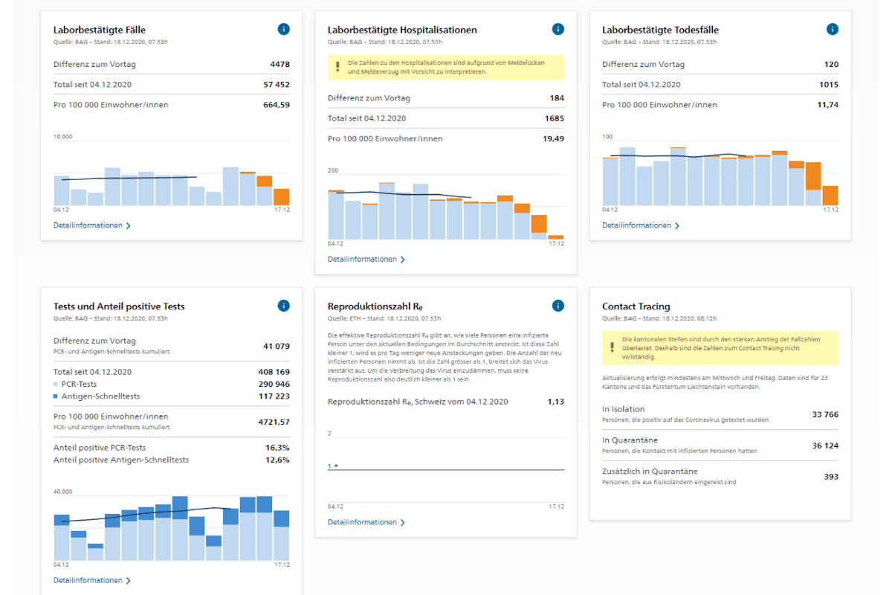Click positive antigen share 12,6%
The image size is (892, 595).
click(x=278, y=460)
